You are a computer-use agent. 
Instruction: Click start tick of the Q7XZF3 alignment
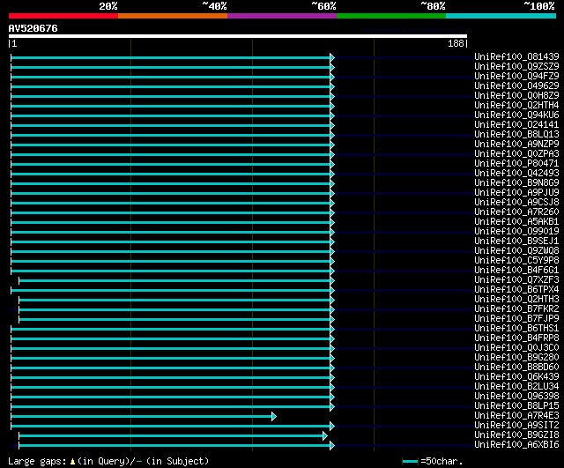point(19,280)
